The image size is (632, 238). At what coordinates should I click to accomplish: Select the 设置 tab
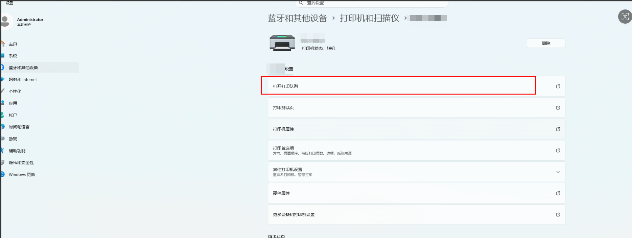pos(288,69)
